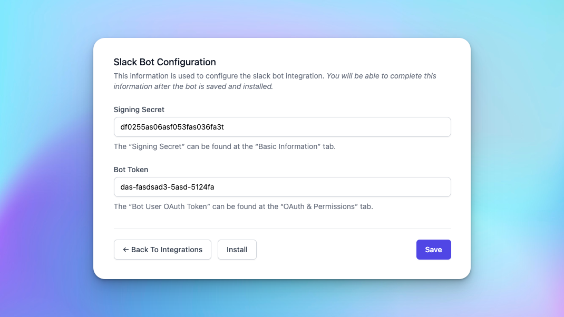
Task: Click the description text under the heading
Action: [x=219, y=76]
